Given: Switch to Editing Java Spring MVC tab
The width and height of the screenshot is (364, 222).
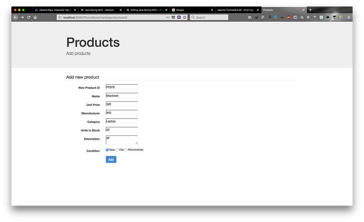Looking at the screenshot, I should pos(147,10).
